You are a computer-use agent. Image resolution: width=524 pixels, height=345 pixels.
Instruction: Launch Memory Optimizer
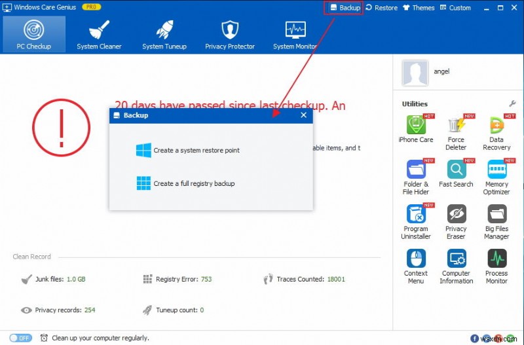(496, 177)
